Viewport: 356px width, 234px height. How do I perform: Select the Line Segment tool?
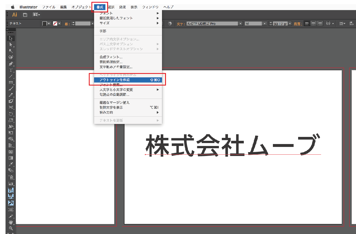coord(11,76)
